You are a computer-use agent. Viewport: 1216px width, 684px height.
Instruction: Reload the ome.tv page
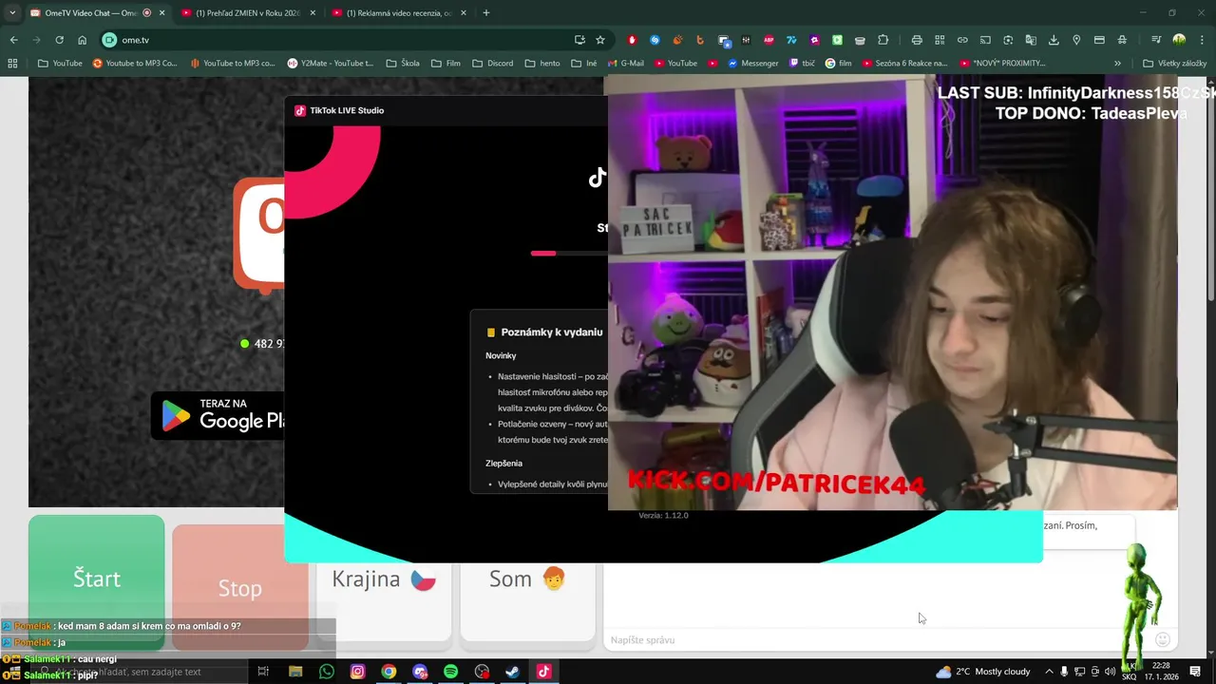coord(59,40)
